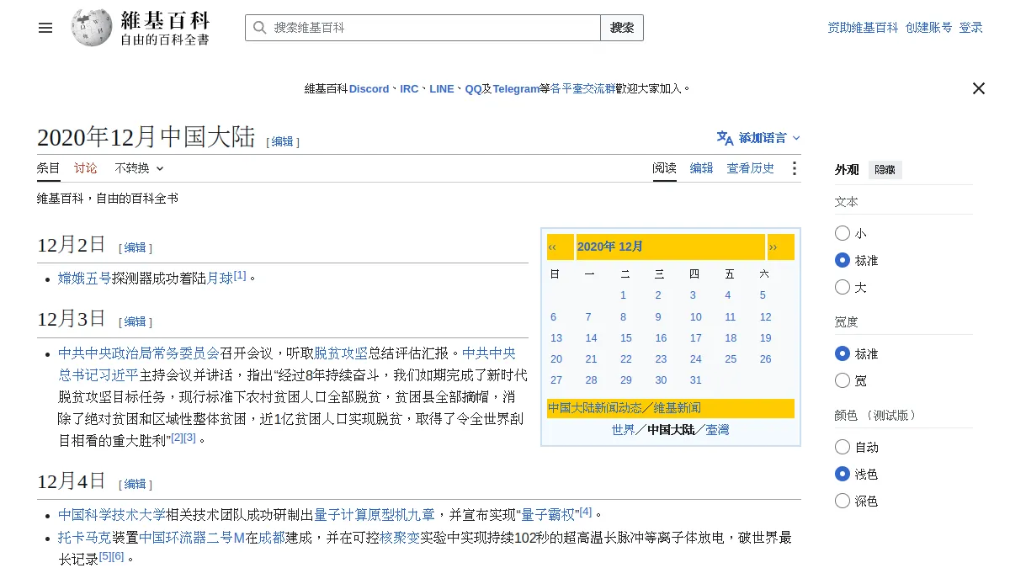Hide the 外观 appearance panel
Image resolution: width=1010 pixels, height=568 pixels.
pos(885,169)
